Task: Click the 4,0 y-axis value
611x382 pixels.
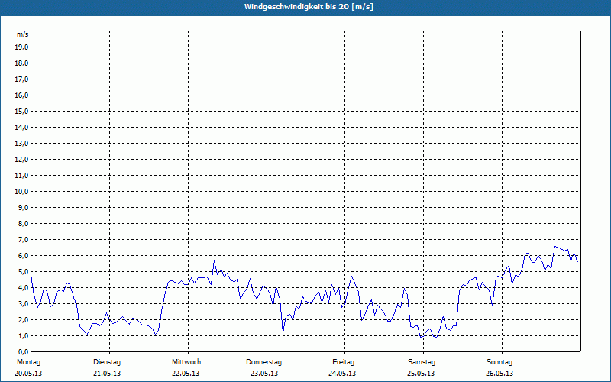Action: 23,288
